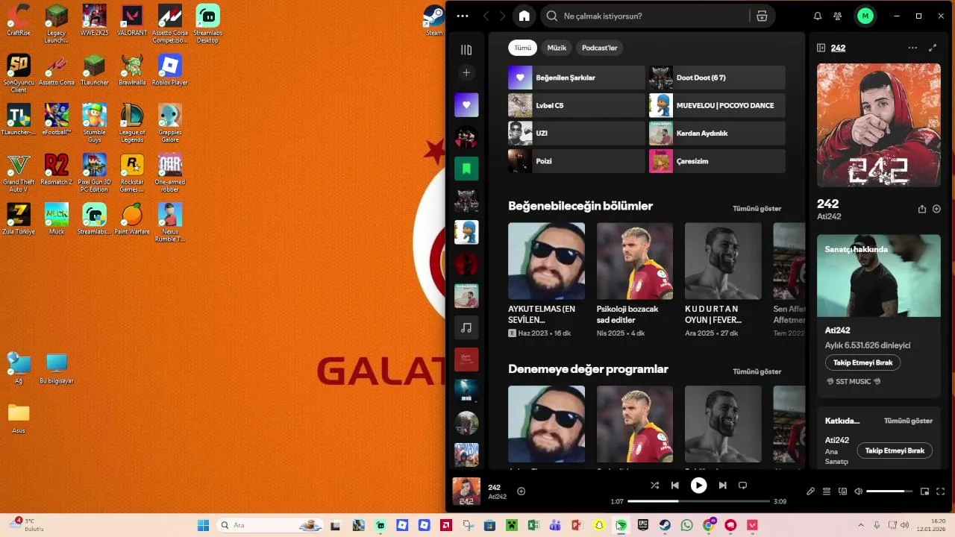Click the taskbar 'Ara' search box
The height and width of the screenshot is (537, 955).
point(270,525)
